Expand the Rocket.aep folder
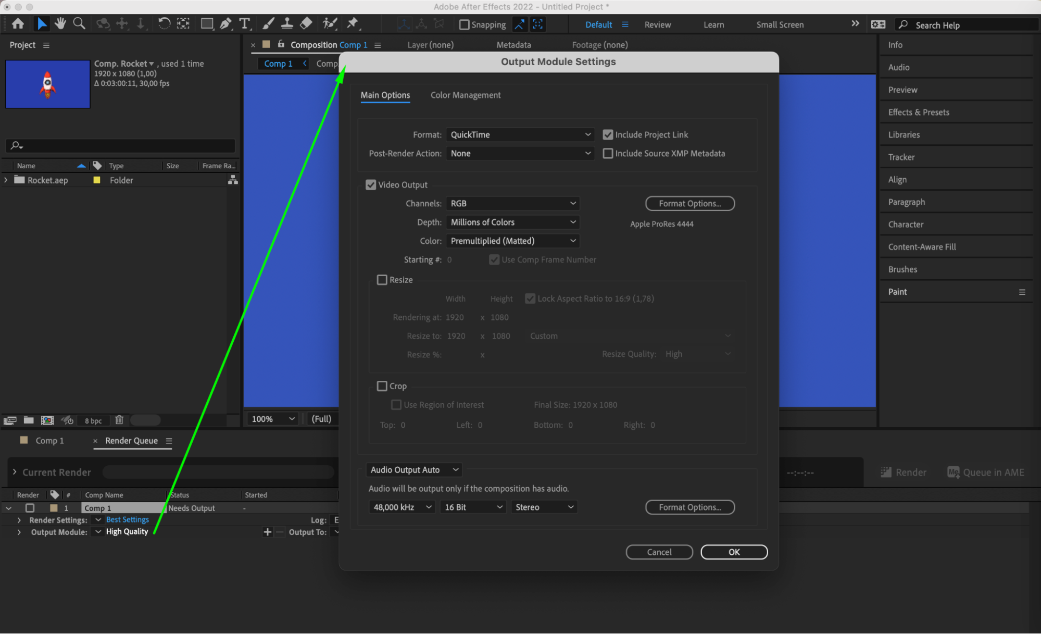The height and width of the screenshot is (634, 1041). tap(6, 180)
